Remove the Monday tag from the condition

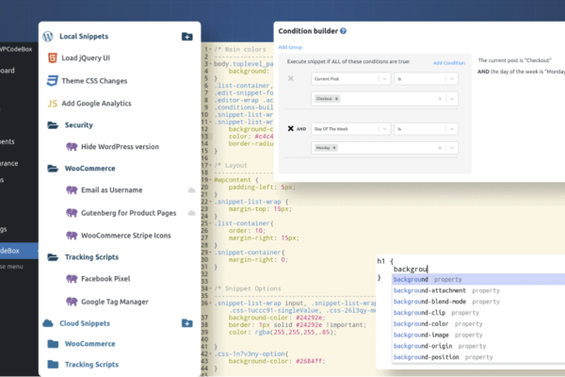[335, 148]
